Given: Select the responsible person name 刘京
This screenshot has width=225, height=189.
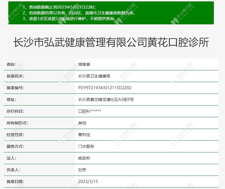Looking at the screenshot, I should point(82,170).
